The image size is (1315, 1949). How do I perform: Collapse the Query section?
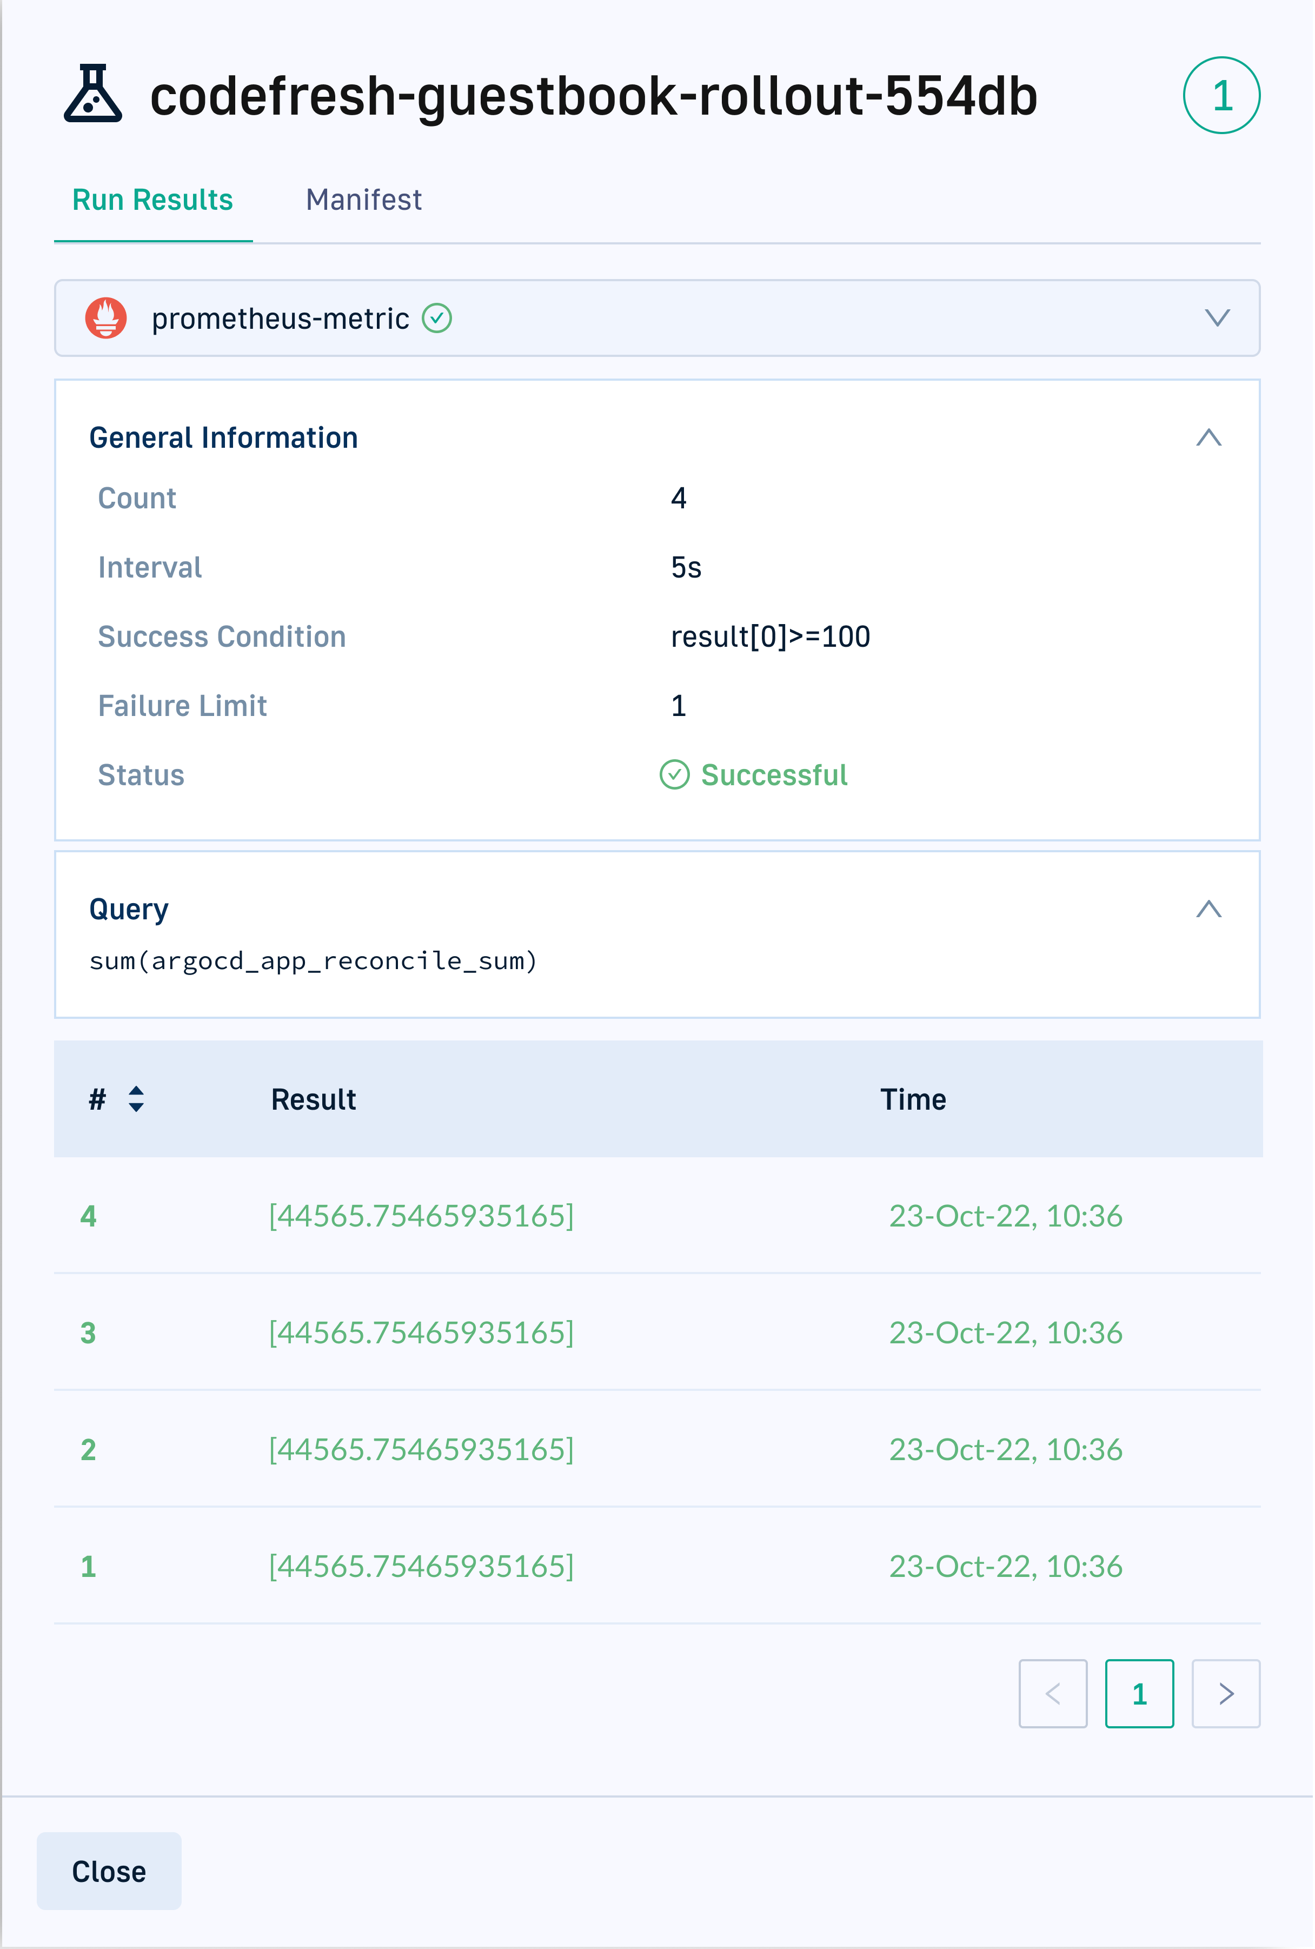pos(1208,909)
